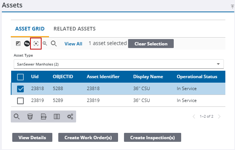Toggle the select-all checkbox in grid header
Image resolution: width=235 pixels, height=150 pixels.
[x=21, y=77]
